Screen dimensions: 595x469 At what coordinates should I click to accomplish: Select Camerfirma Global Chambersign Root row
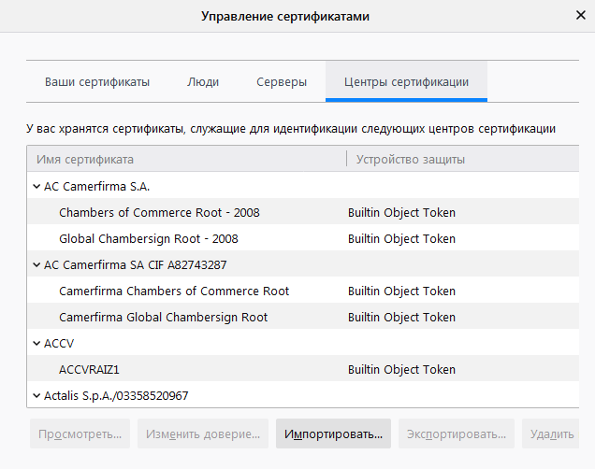pos(163,318)
